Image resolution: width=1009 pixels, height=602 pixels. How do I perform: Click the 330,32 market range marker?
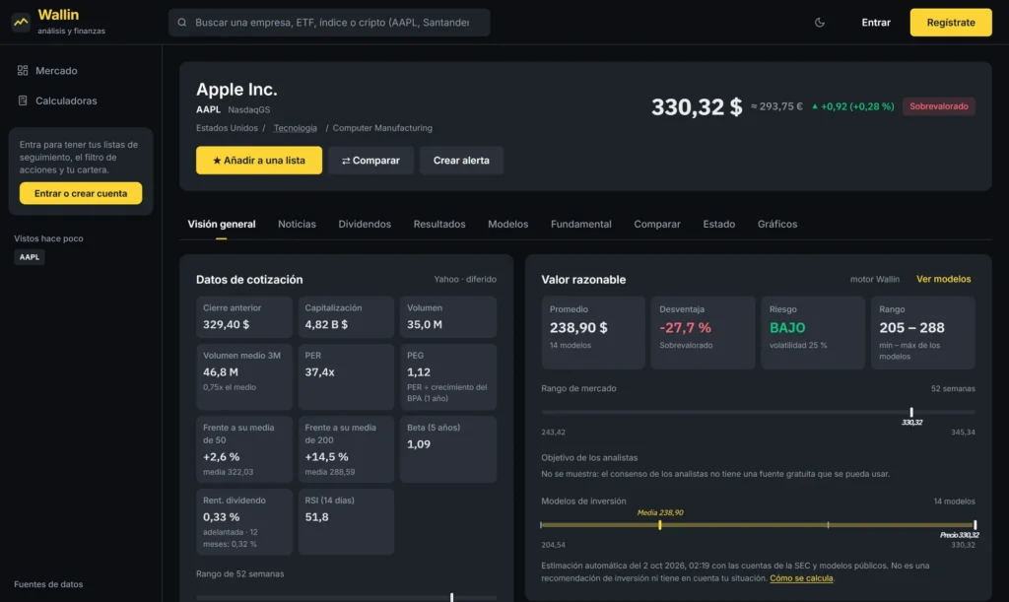click(911, 412)
